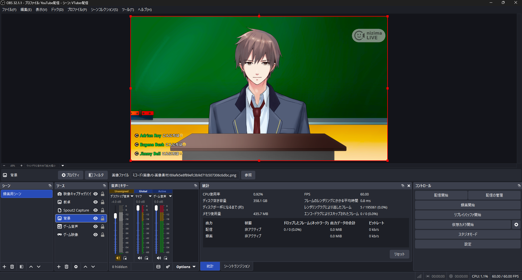Toggle monitoring headphone icon for デスクトップ音声
522x280 pixels.
[x=125, y=258]
